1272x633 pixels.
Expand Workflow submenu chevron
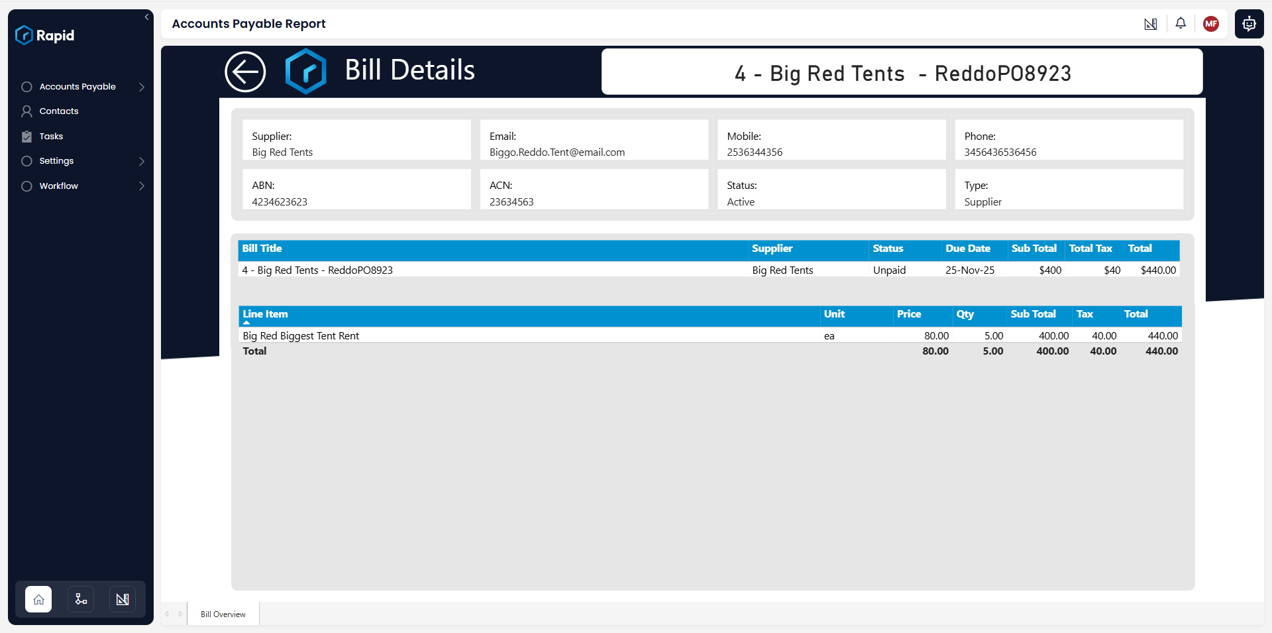[x=142, y=186]
